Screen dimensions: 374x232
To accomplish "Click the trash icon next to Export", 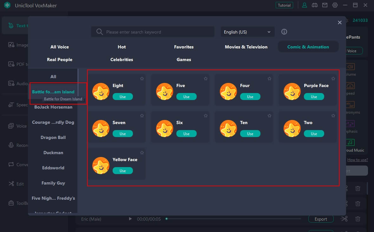I will [x=358, y=219].
